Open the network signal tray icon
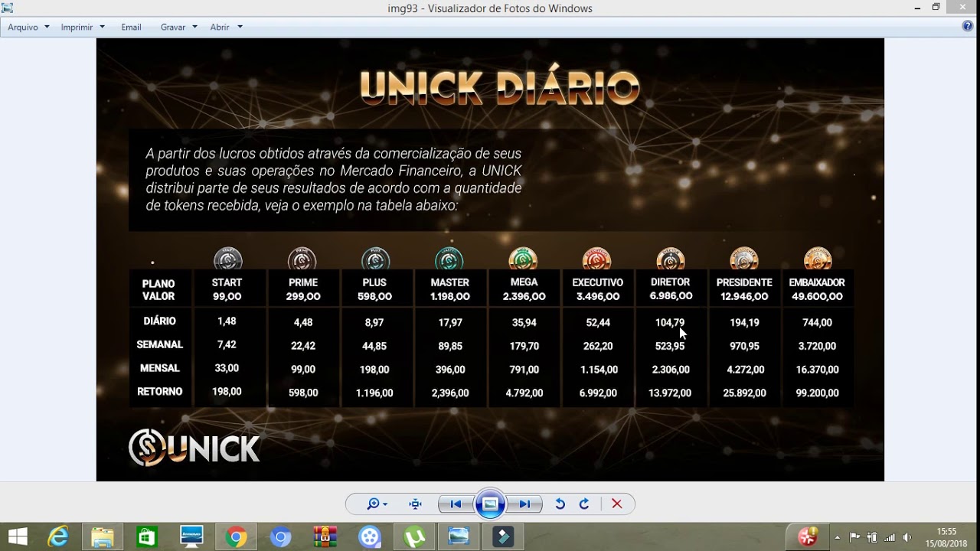 tap(889, 537)
